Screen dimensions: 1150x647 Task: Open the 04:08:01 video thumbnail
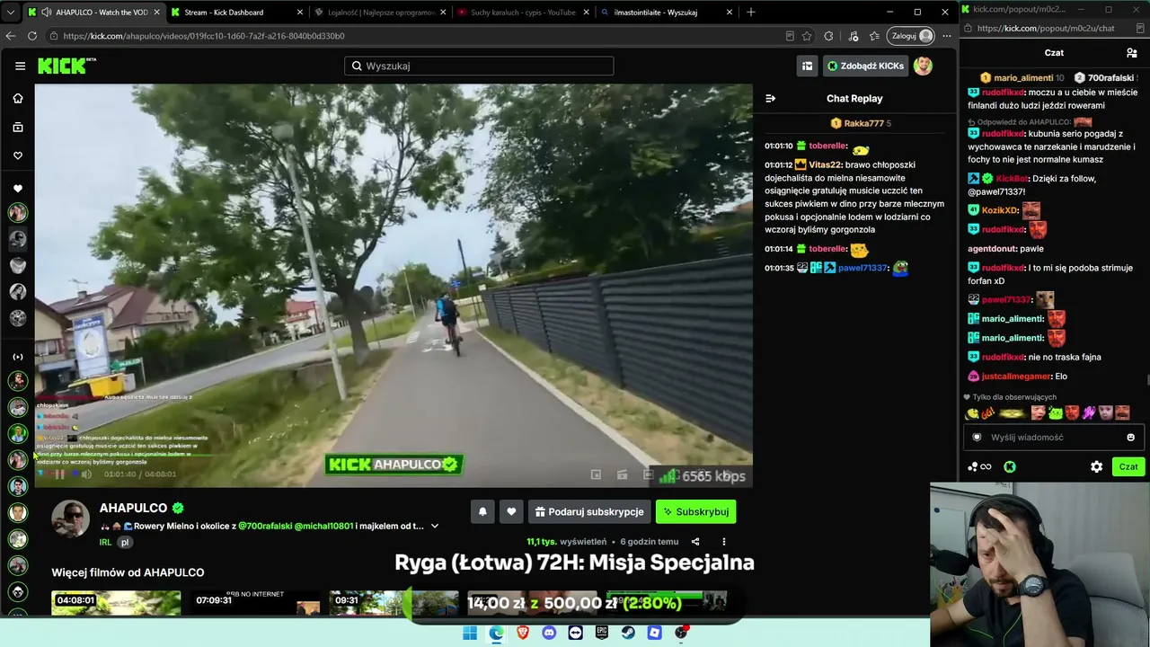click(x=116, y=603)
